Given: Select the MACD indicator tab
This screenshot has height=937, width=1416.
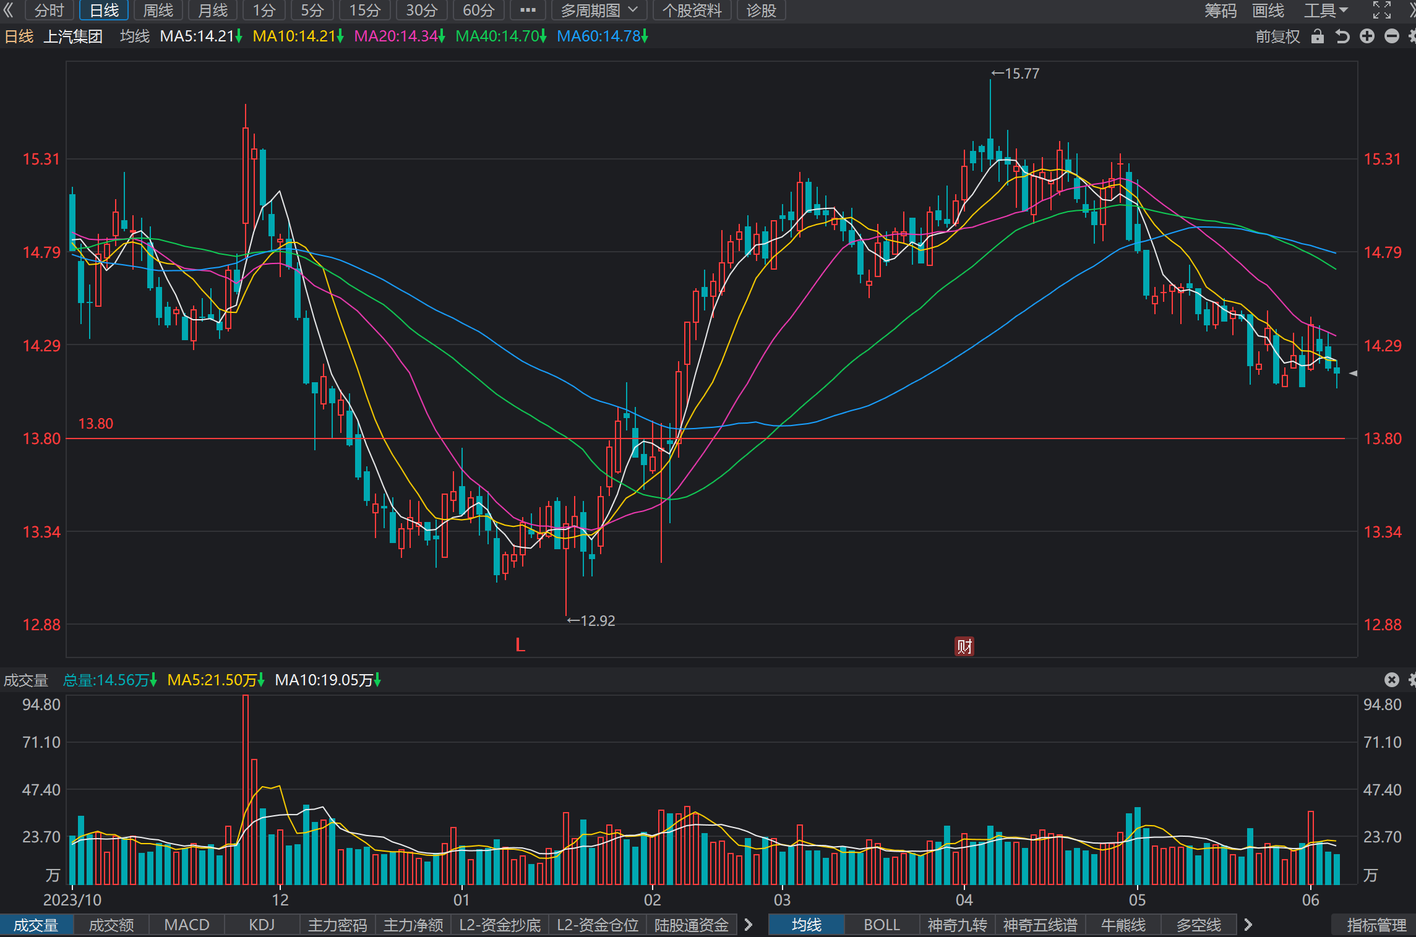Looking at the screenshot, I should tap(187, 925).
